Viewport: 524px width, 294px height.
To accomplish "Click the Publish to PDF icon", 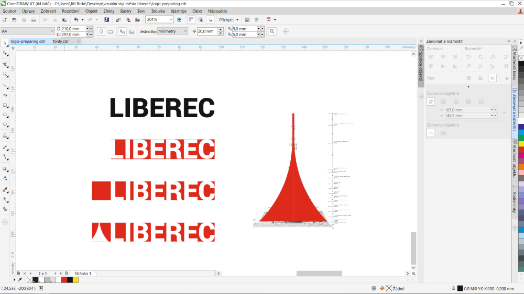I will pos(137,20).
